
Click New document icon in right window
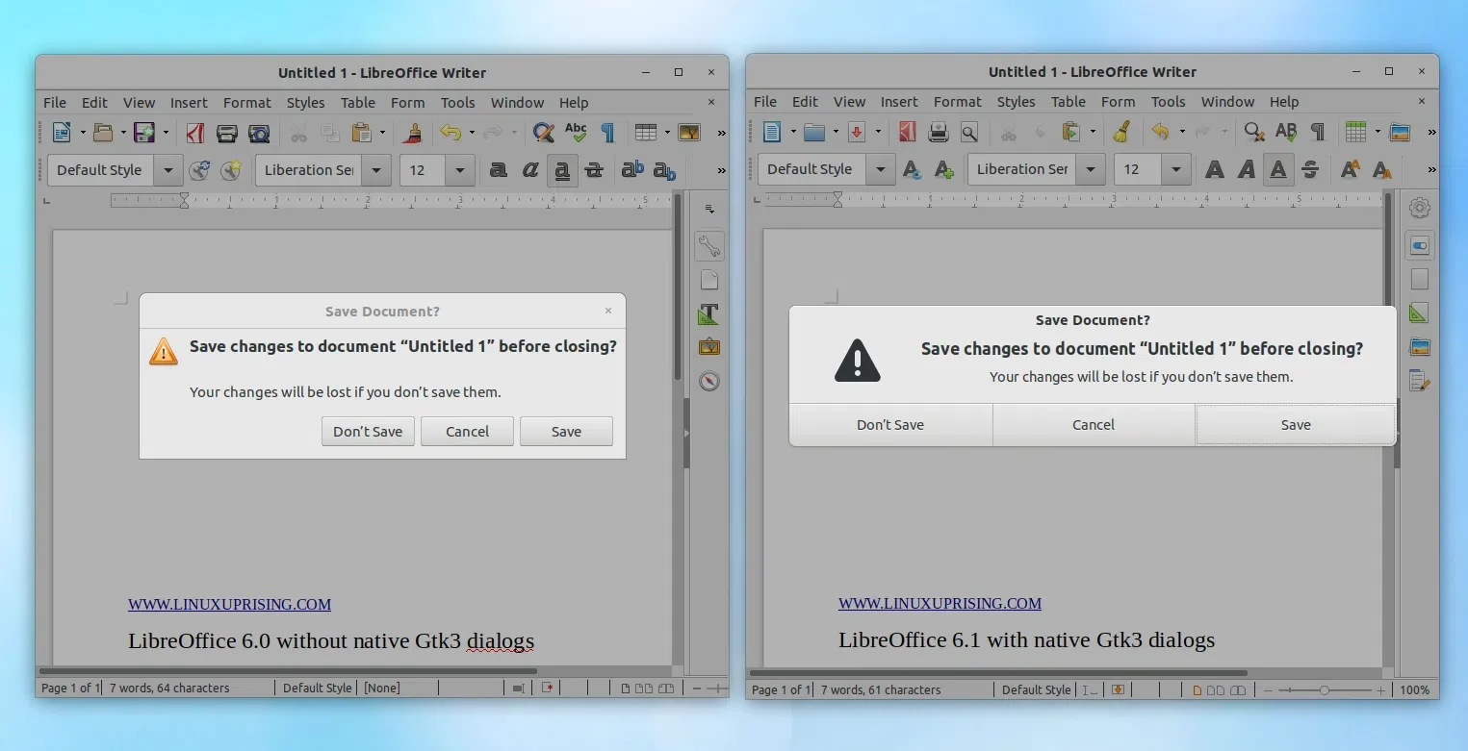coord(772,132)
